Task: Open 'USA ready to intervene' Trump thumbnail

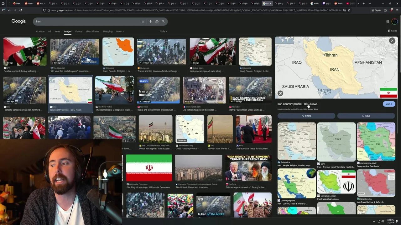Action: point(248,168)
